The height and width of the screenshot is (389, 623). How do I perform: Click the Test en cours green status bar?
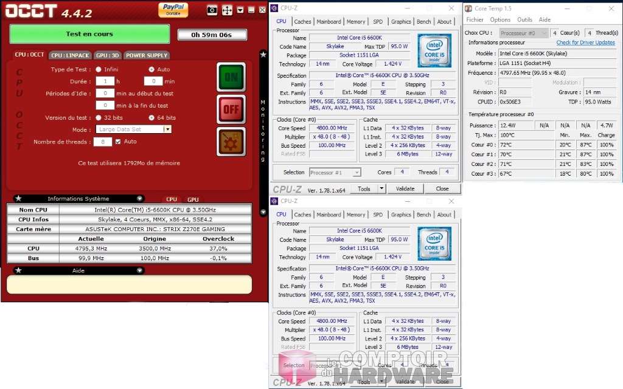pyautogui.click(x=89, y=34)
